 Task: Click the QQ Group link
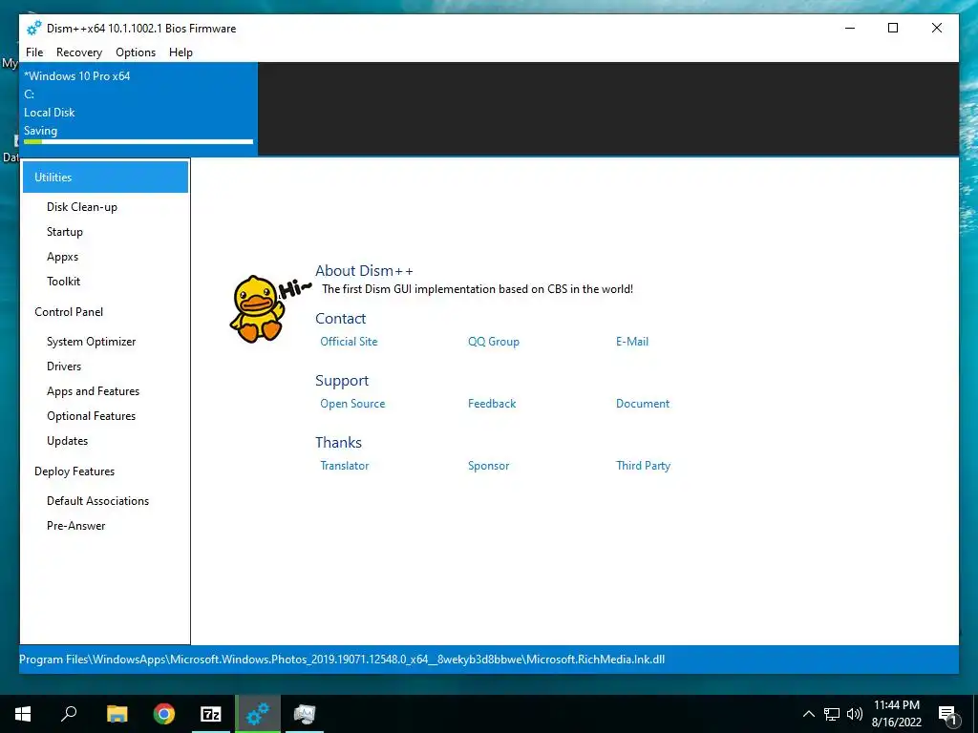(494, 342)
